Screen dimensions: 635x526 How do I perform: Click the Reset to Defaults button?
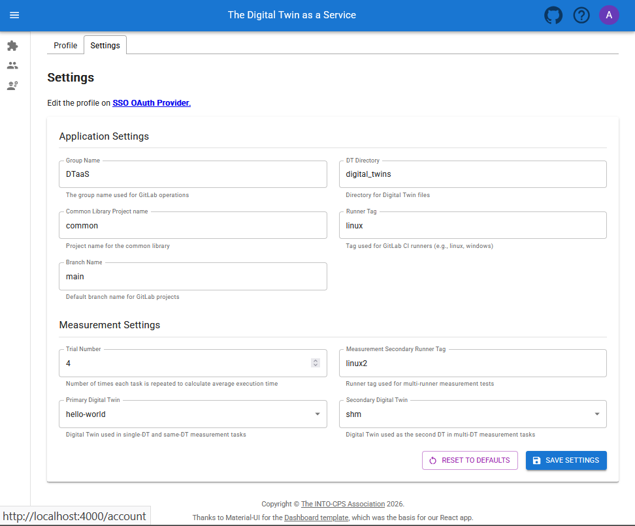click(x=470, y=461)
